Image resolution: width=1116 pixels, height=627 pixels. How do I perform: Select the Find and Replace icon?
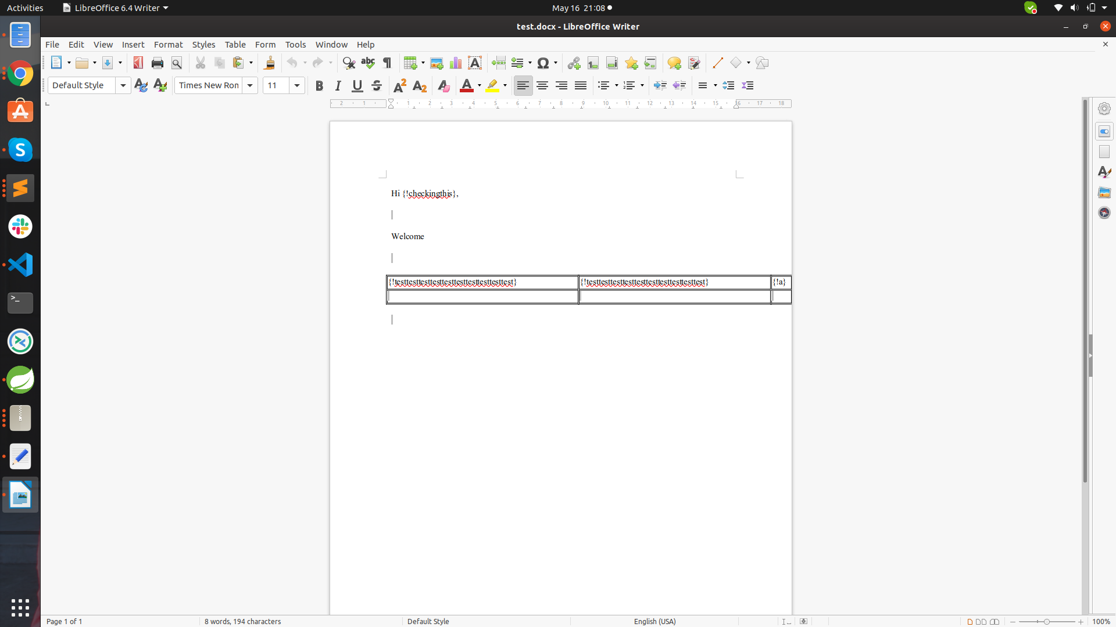pyautogui.click(x=348, y=63)
